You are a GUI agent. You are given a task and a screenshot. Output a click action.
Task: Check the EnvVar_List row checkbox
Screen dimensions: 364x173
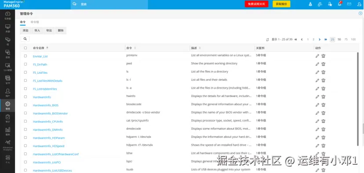pyautogui.click(x=25, y=56)
